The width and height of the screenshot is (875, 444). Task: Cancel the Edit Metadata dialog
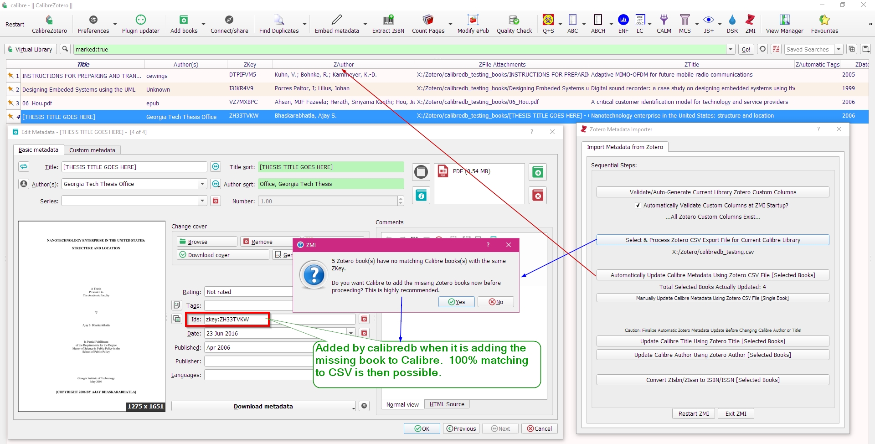pyautogui.click(x=540, y=429)
